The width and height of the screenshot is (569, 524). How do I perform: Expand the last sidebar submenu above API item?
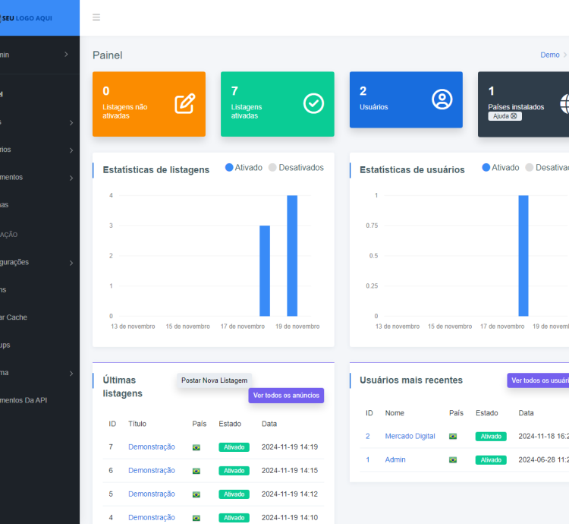tap(71, 374)
